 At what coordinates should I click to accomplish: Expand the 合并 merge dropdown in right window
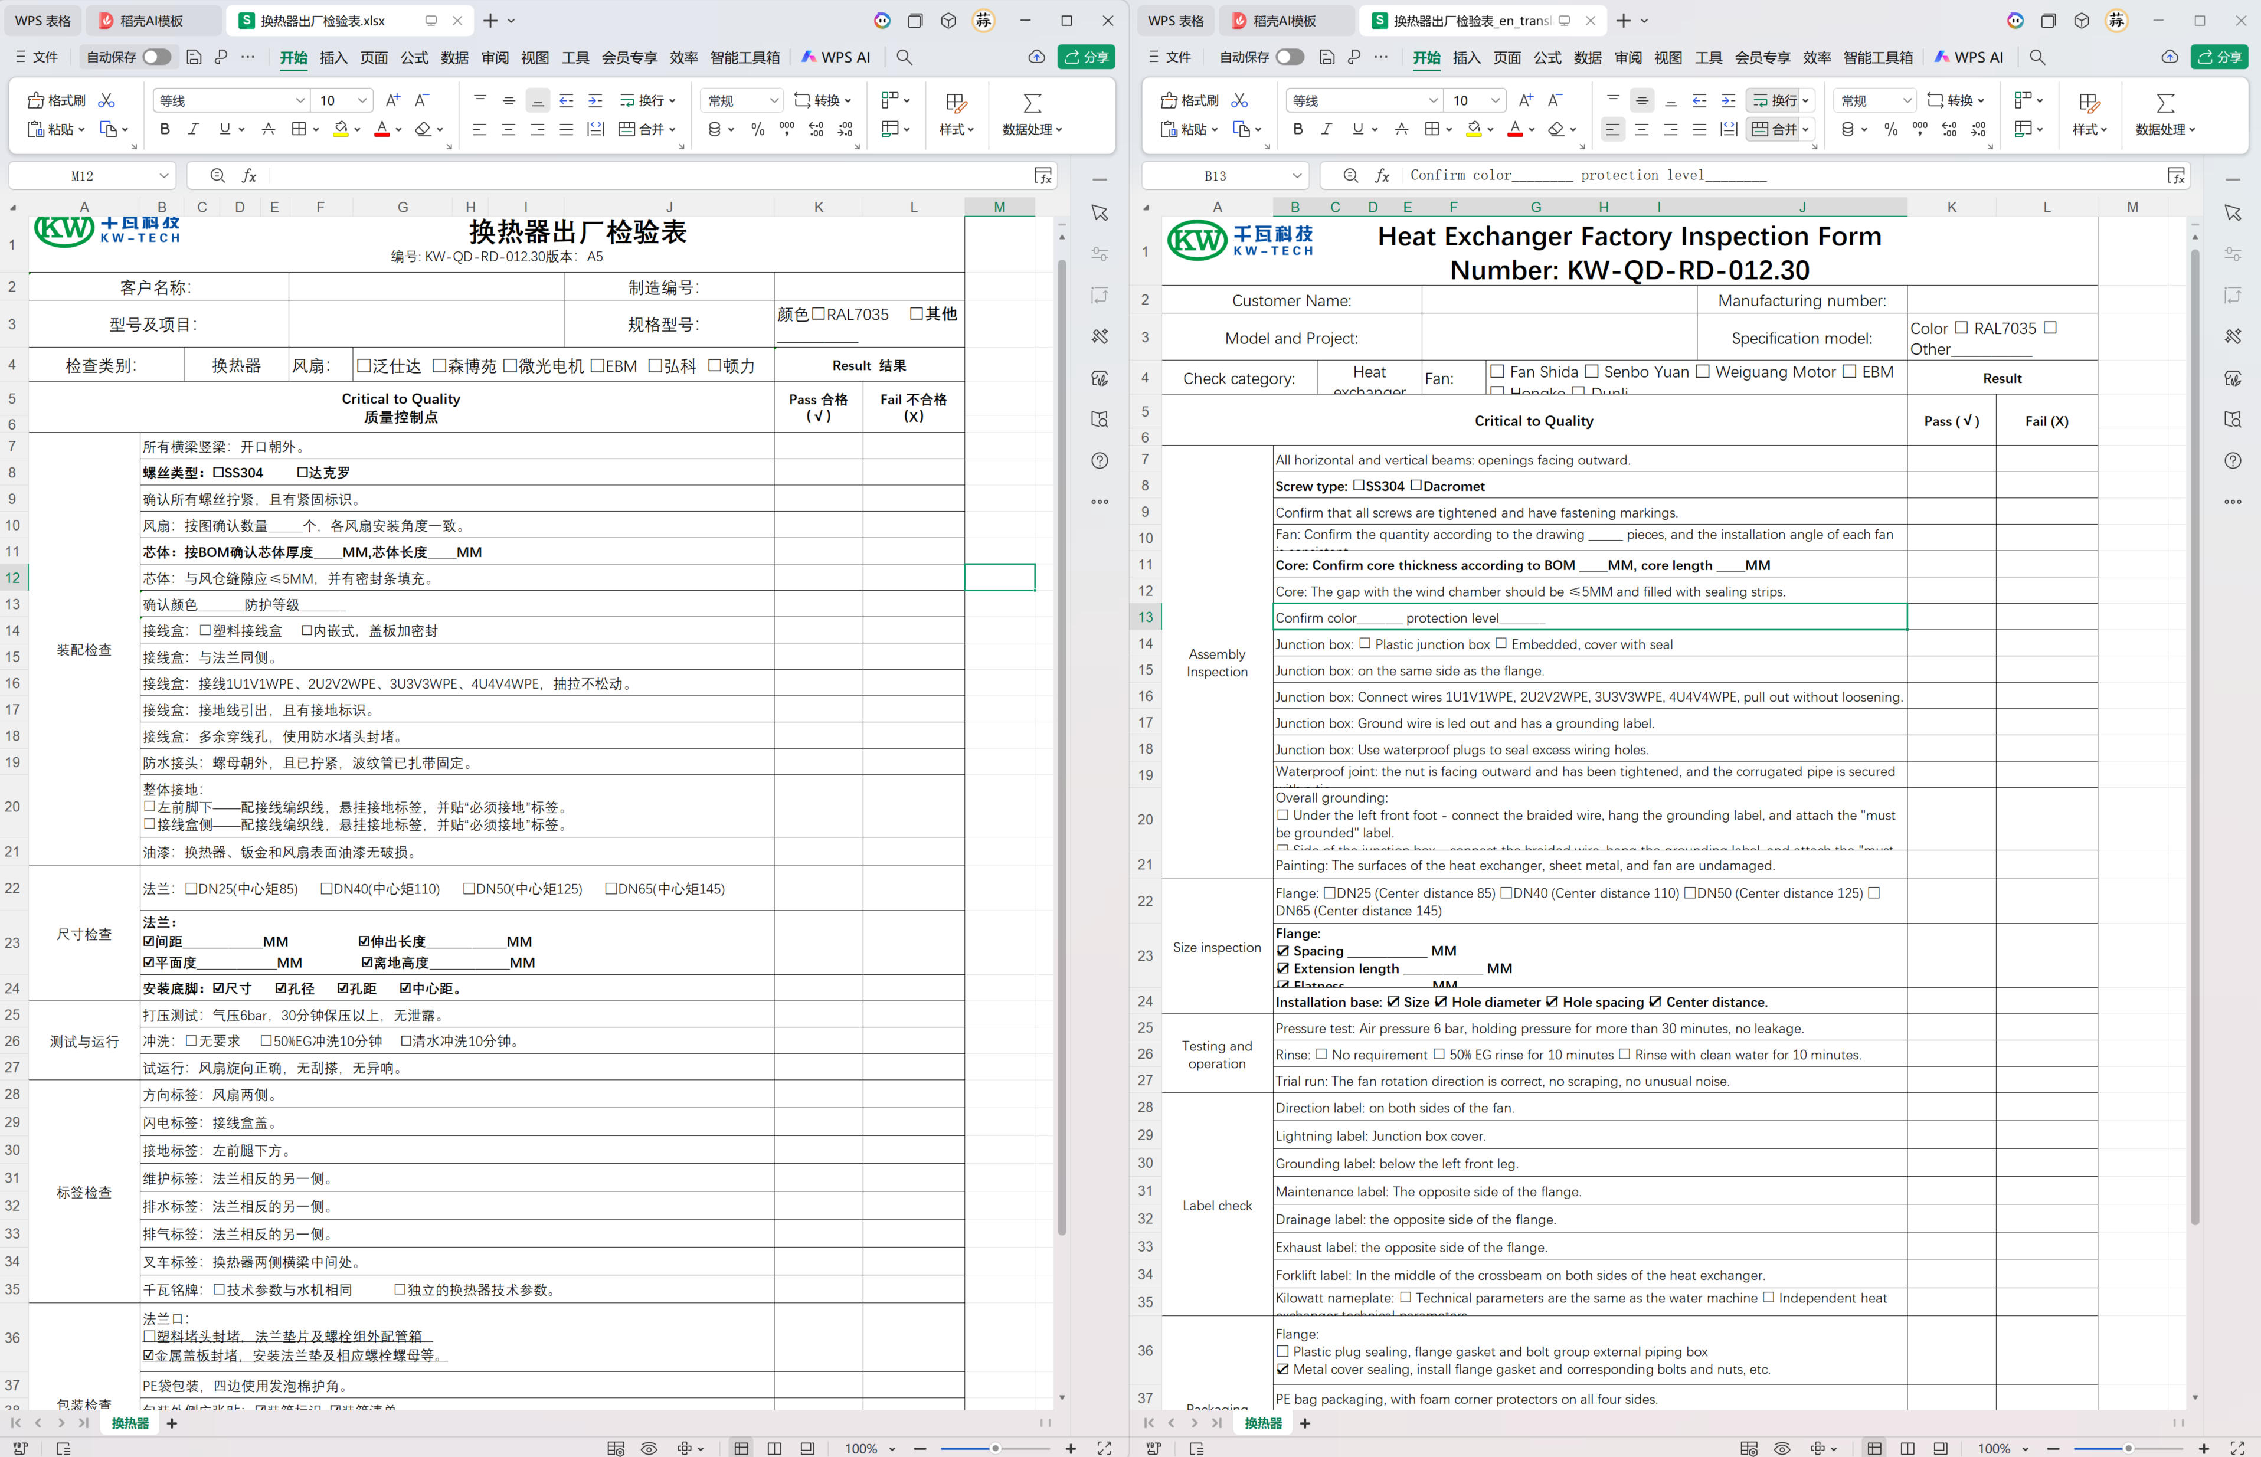click(x=1805, y=130)
